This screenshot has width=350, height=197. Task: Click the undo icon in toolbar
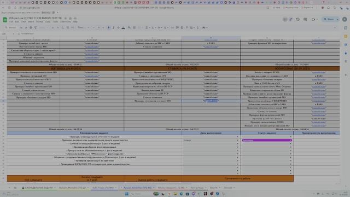21,28
